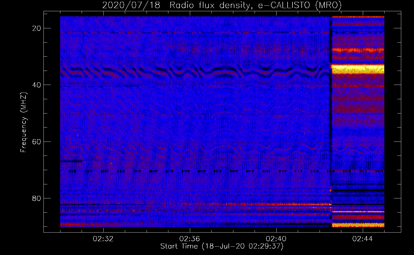Click the 02:40 time tick label
The image size is (414, 255).
276,239
